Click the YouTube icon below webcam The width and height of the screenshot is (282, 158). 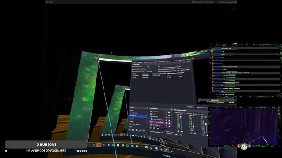pos(239,146)
